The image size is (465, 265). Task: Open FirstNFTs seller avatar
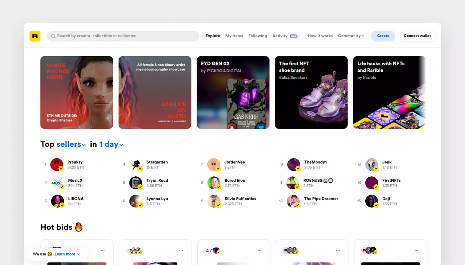click(372, 183)
